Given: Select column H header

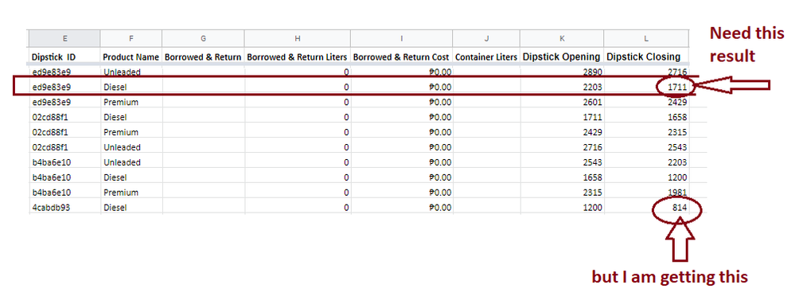Looking at the screenshot, I should click(x=297, y=38).
